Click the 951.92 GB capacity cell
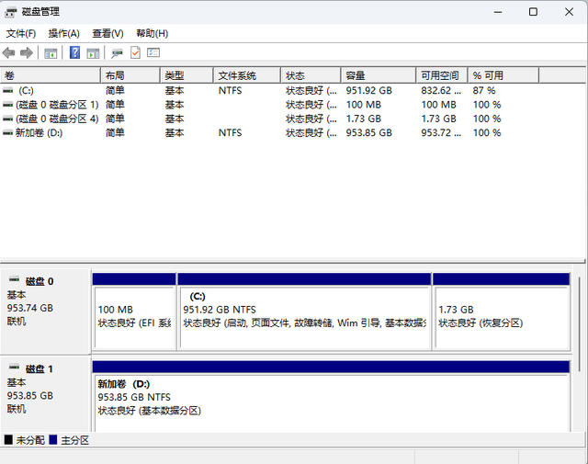588x464 pixels. [x=369, y=90]
